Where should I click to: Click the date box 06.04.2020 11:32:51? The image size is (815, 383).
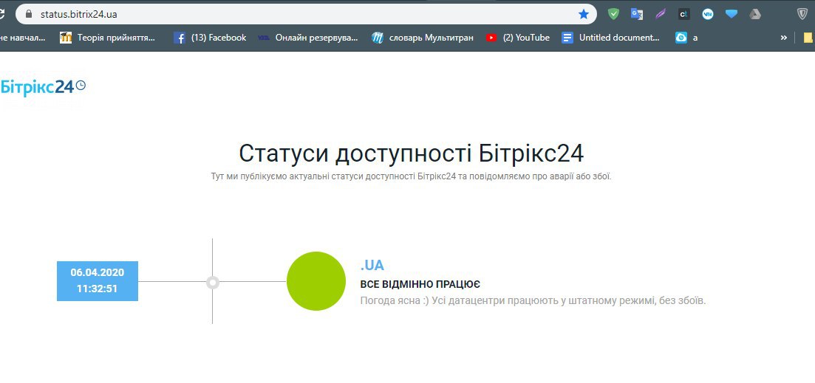pyautogui.click(x=98, y=280)
